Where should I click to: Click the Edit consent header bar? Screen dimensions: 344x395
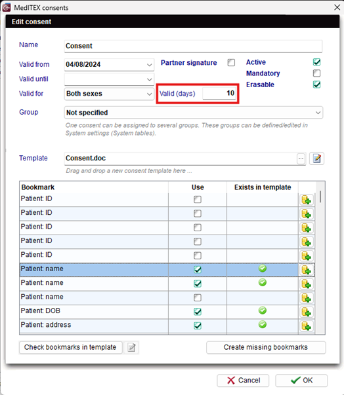(173, 22)
